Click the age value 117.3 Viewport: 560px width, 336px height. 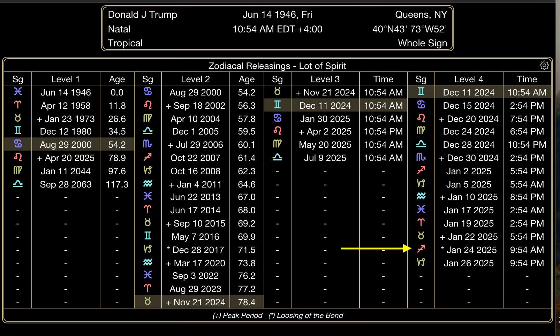tap(117, 184)
